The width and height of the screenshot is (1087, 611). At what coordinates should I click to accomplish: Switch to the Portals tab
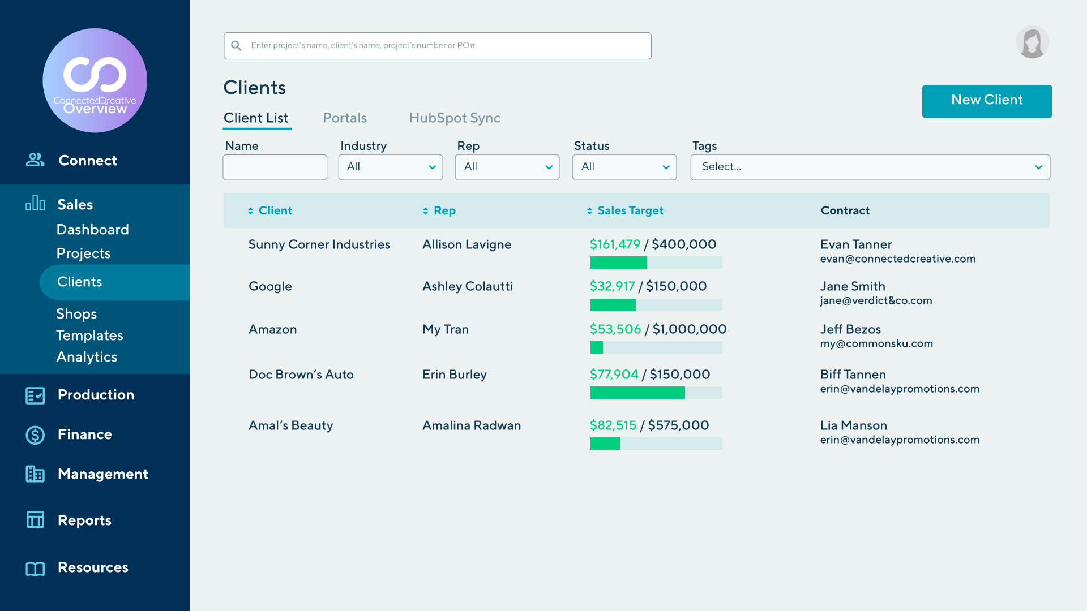pos(345,118)
